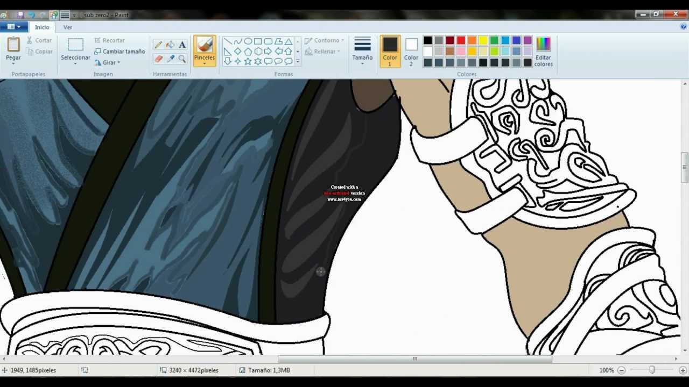Open Editar colores dialog

(x=543, y=52)
